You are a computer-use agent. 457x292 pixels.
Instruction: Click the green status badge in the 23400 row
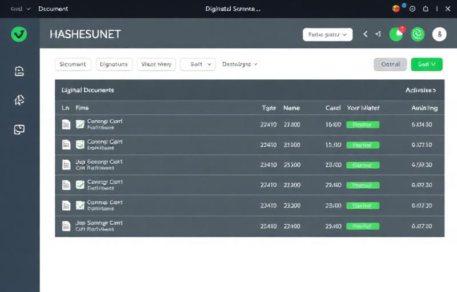coord(363,226)
